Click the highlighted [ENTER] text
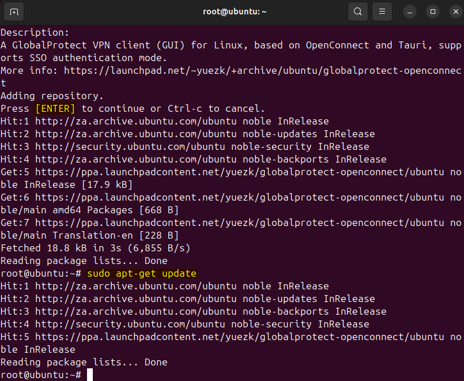Screen dimensions: 464x381 55,108
